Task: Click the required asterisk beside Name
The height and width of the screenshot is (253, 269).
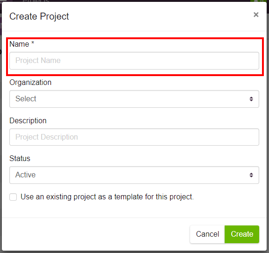Action: click(33, 42)
